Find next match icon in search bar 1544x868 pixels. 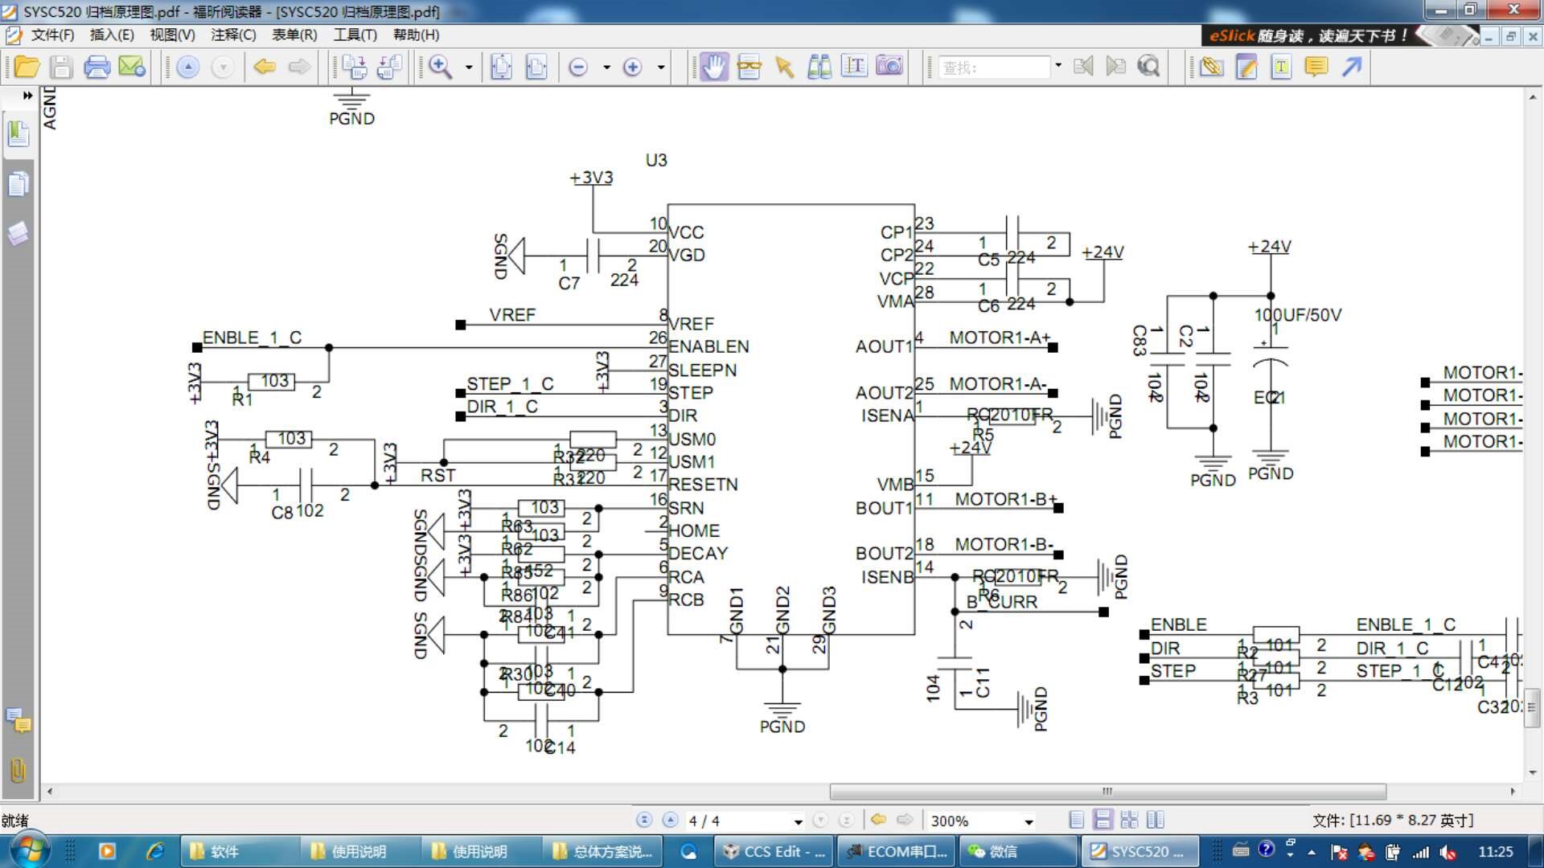point(1115,67)
